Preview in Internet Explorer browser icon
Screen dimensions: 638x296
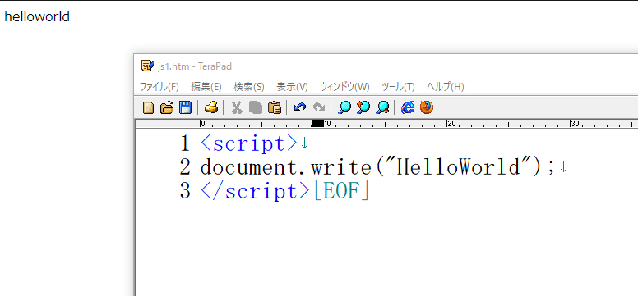(x=408, y=107)
